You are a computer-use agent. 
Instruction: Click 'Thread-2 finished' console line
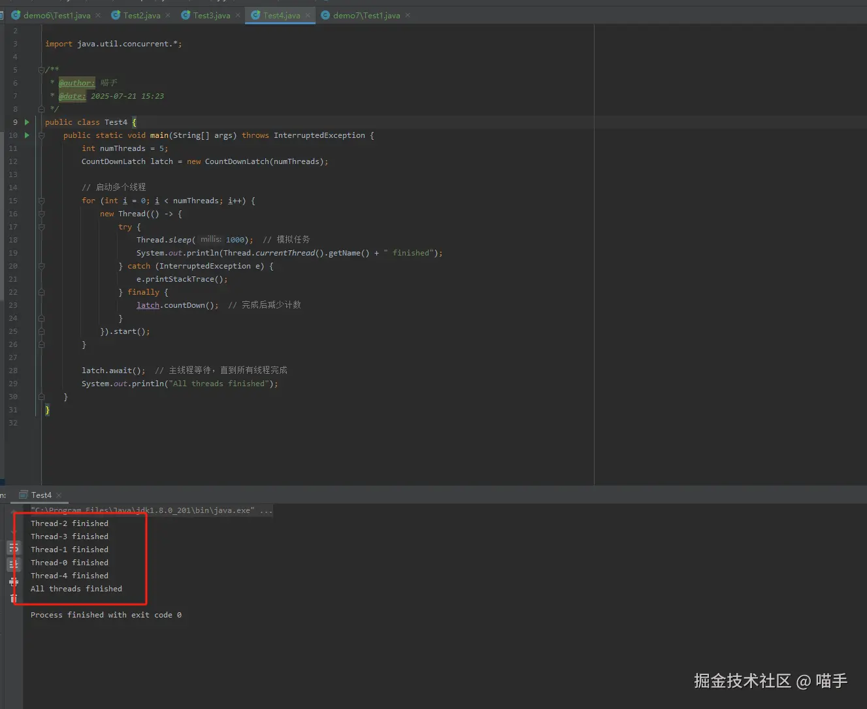point(69,523)
